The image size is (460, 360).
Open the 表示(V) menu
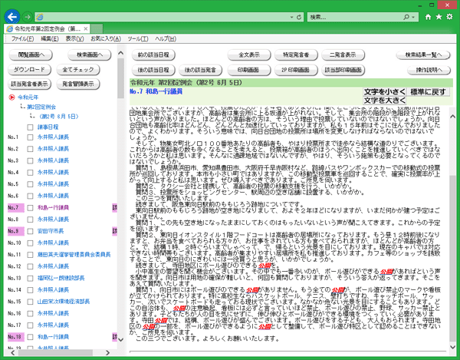(x=74, y=38)
